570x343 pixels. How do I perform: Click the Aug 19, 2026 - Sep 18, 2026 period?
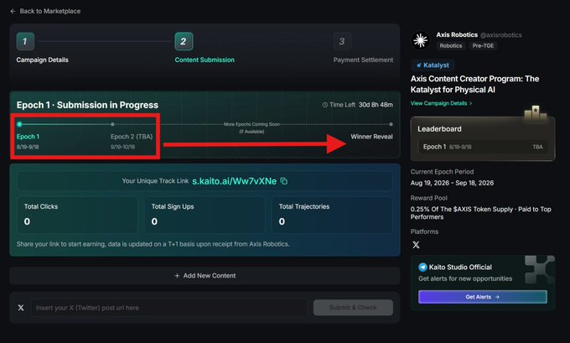pos(452,183)
